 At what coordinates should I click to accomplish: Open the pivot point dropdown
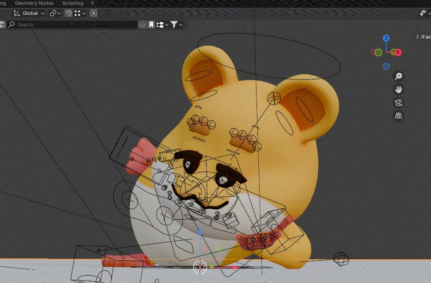pos(55,13)
